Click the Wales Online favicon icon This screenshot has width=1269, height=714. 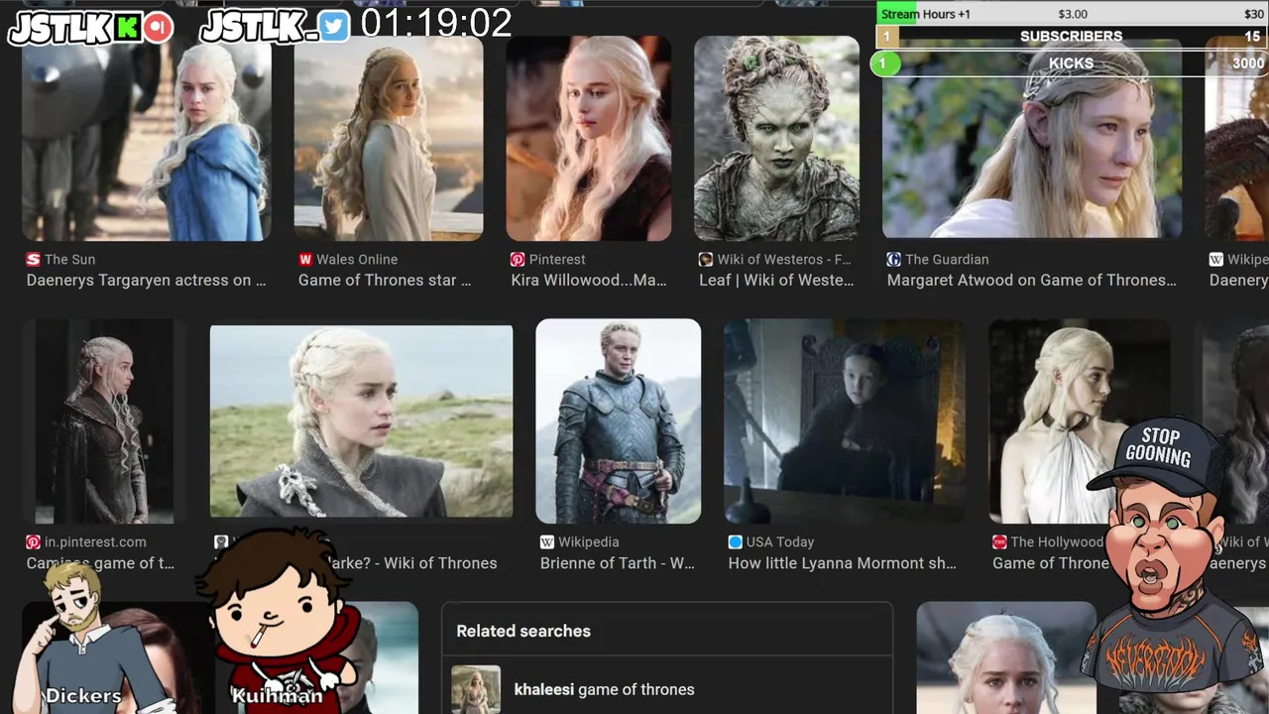coord(305,260)
